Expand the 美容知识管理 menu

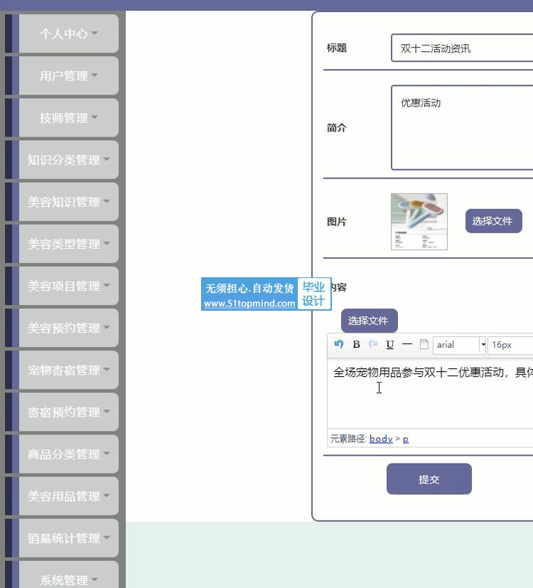(69, 202)
